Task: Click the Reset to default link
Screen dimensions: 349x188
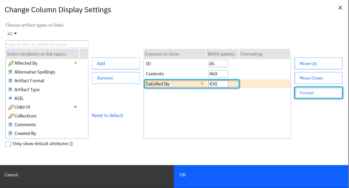Action: (107, 116)
